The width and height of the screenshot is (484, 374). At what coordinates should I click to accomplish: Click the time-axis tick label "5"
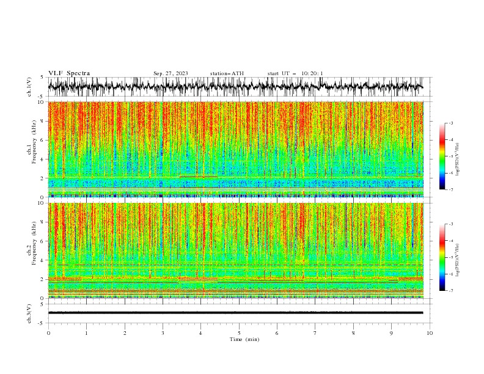click(x=239, y=333)
